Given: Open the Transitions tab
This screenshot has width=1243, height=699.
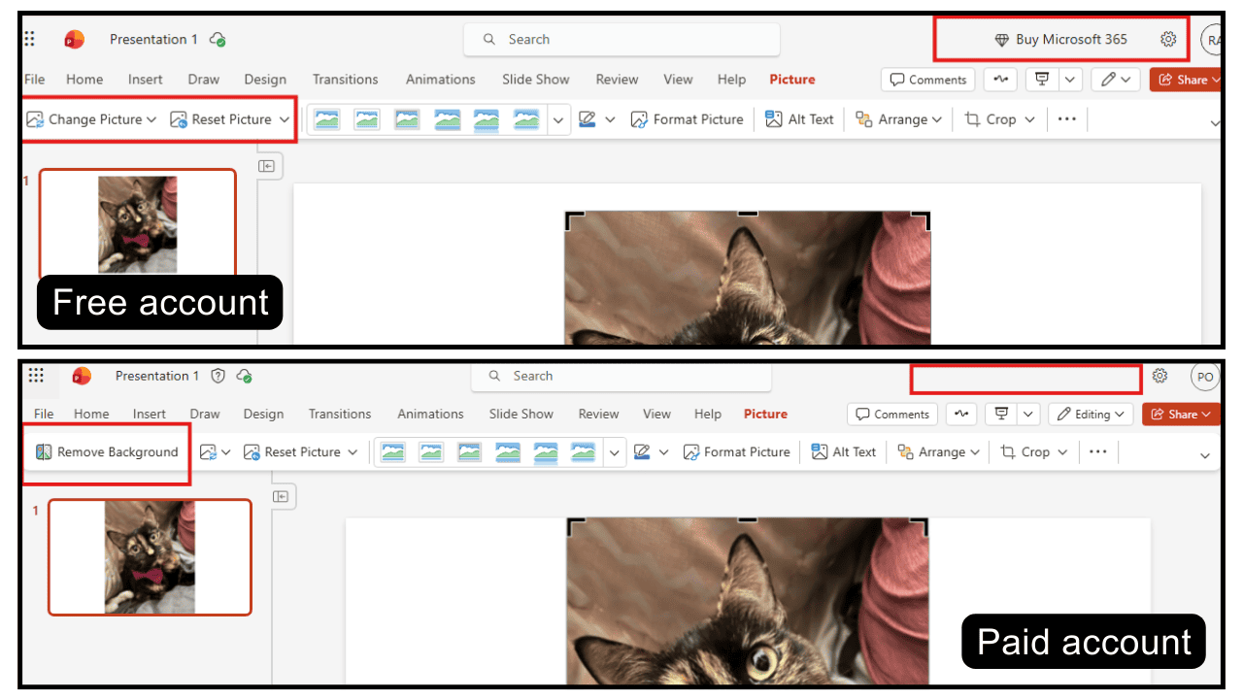Looking at the screenshot, I should point(345,79).
